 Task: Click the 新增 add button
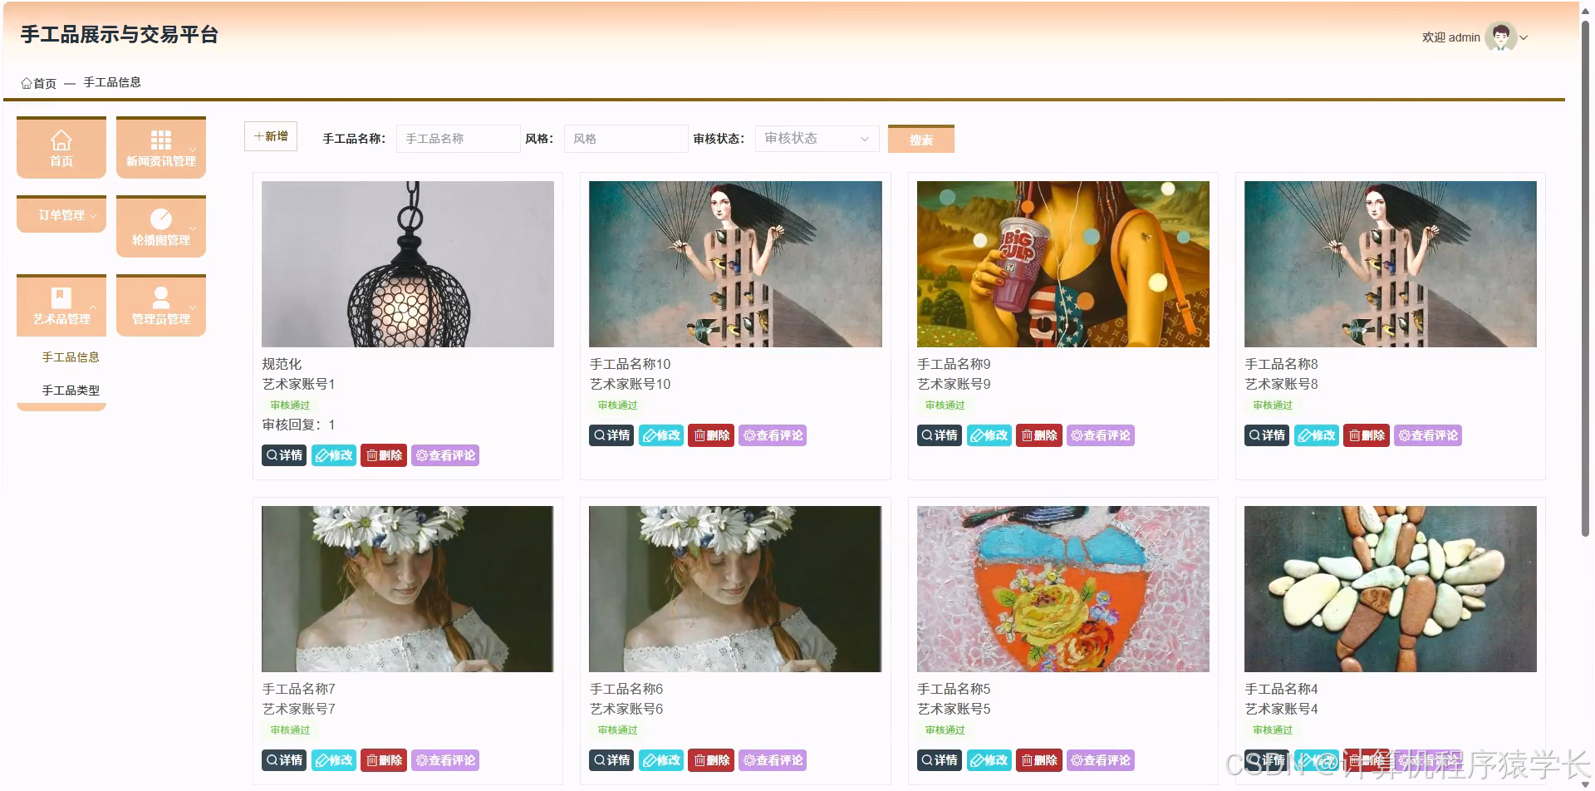tap(271, 136)
